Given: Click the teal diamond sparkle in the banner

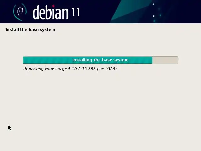Looking at the screenshot, I should click(160, 16).
